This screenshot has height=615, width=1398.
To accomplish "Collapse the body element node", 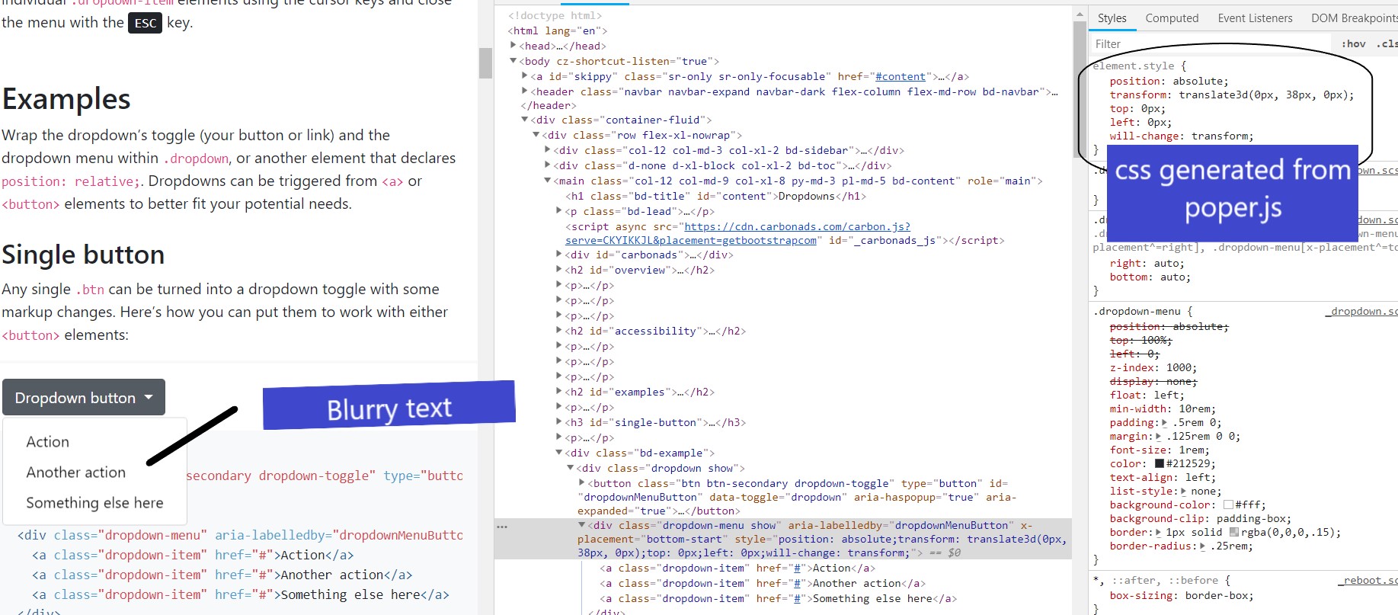I will (x=513, y=61).
